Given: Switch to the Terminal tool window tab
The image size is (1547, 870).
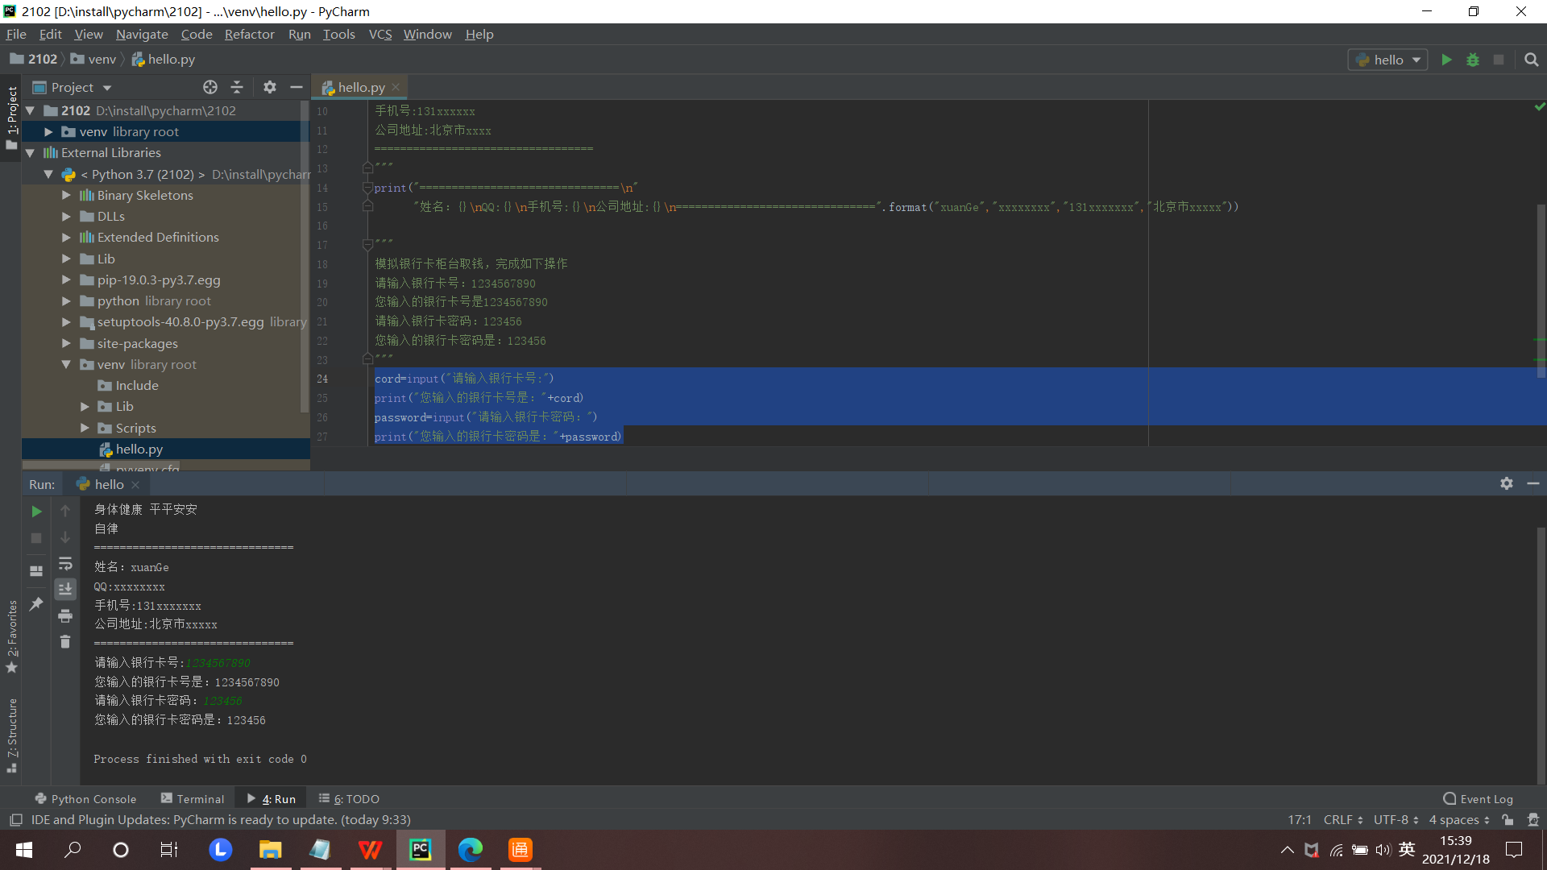Looking at the screenshot, I should [x=193, y=799].
